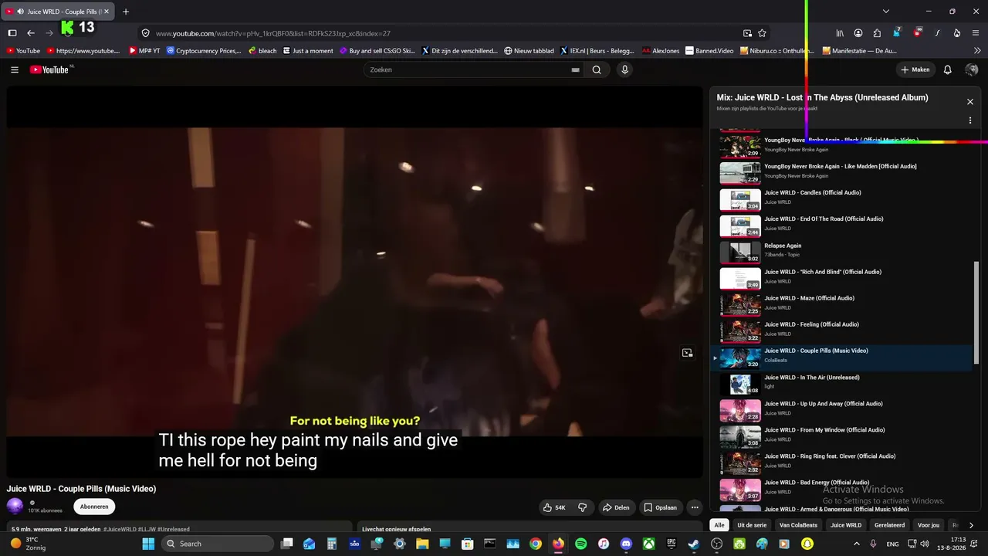The width and height of the screenshot is (988, 556).
Task: Open the Windows Start menu
Action: tap(148, 544)
